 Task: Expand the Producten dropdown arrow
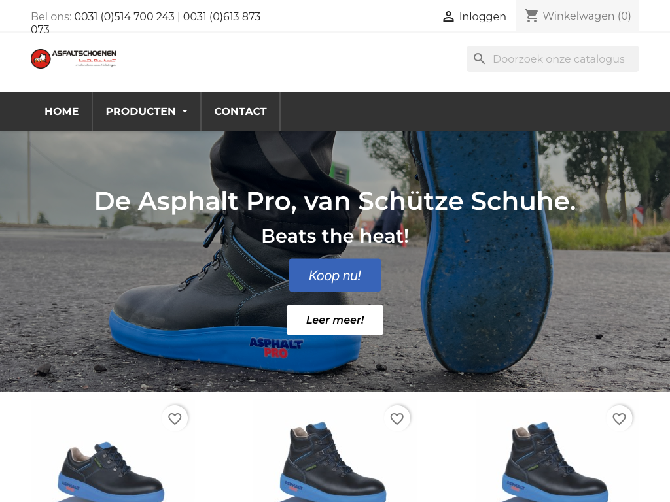pos(185,111)
